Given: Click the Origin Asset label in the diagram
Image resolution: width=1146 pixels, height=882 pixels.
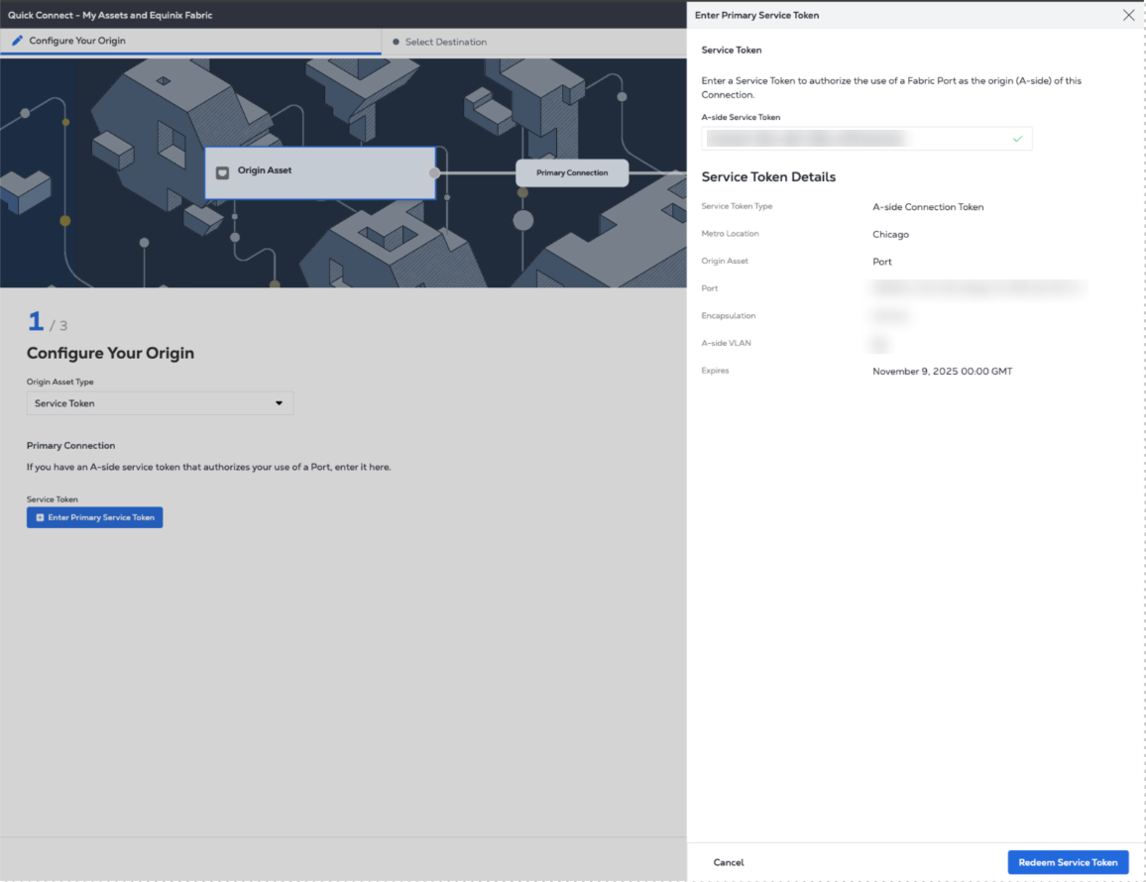Looking at the screenshot, I should point(265,170).
